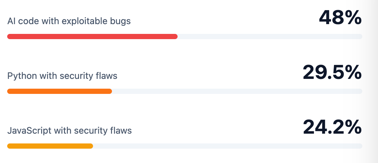
Task: Select the 24.2% statistic value
Action: [332, 127]
